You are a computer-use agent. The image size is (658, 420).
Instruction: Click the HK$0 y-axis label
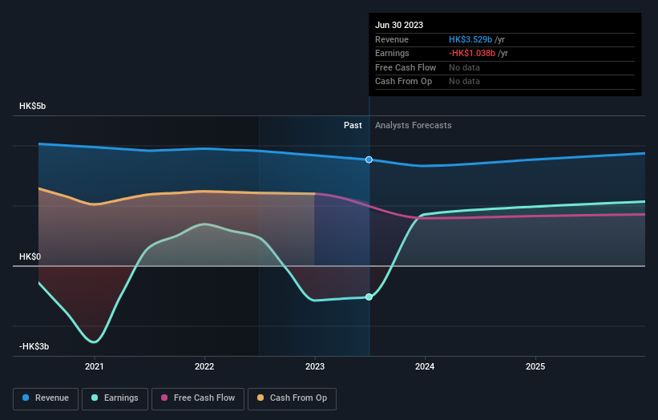(x=30, y=256)
